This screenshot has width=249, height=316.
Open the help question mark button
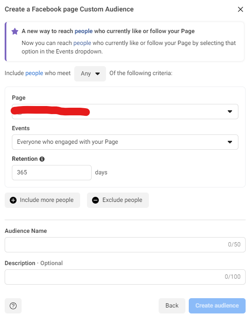[13, 305]
